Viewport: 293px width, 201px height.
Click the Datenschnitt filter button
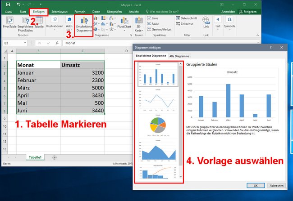(x=187, y=18)
